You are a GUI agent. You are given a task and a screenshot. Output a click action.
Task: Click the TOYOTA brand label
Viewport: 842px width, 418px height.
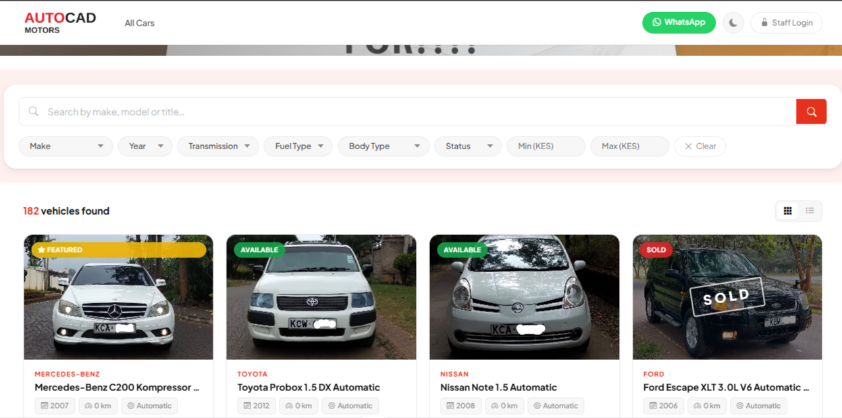tap(253, 374)
